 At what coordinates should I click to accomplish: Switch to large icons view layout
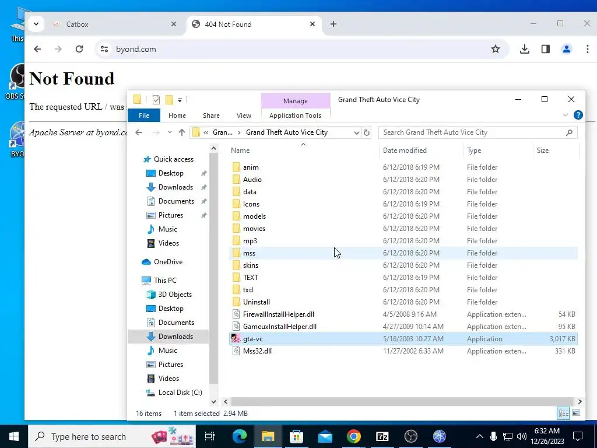tap(576, 413)
